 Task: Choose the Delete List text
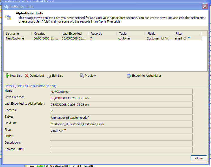pos(37,76)
